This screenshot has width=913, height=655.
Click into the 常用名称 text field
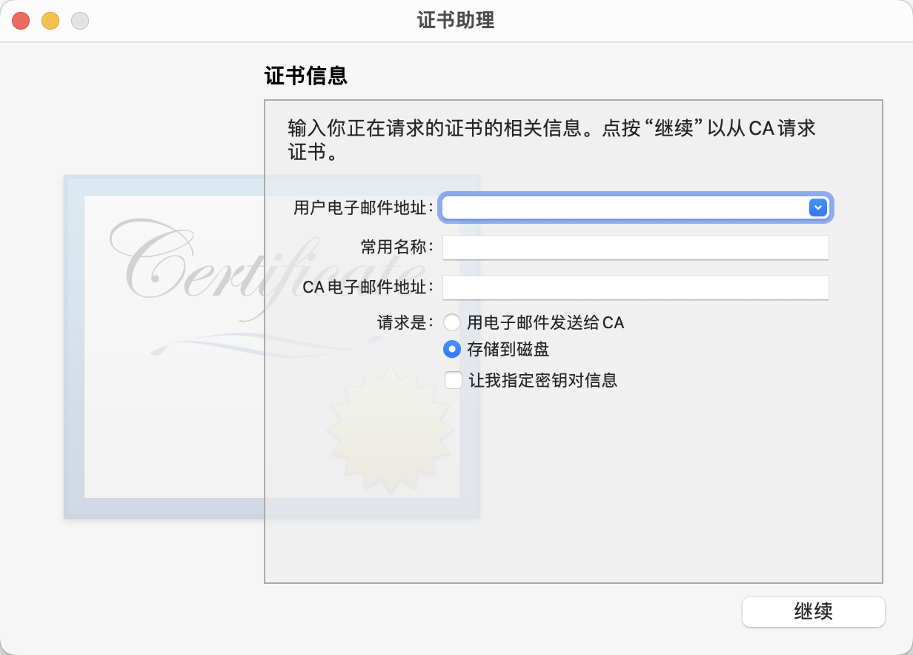coord(636,247)
